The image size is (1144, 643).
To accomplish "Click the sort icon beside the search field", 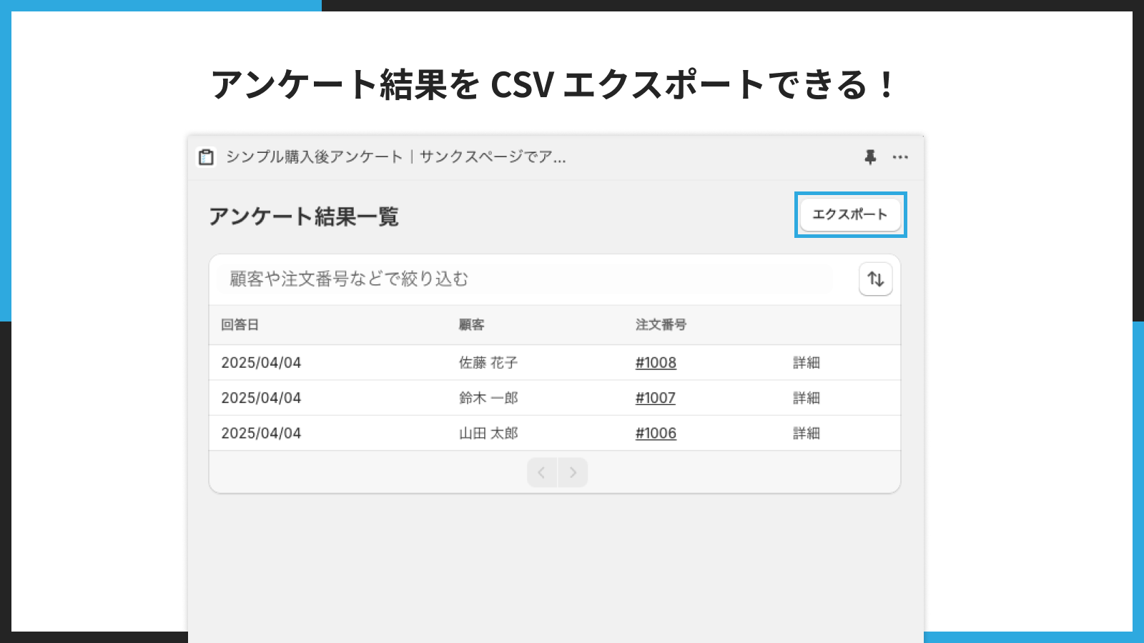I will pos(874,279).
